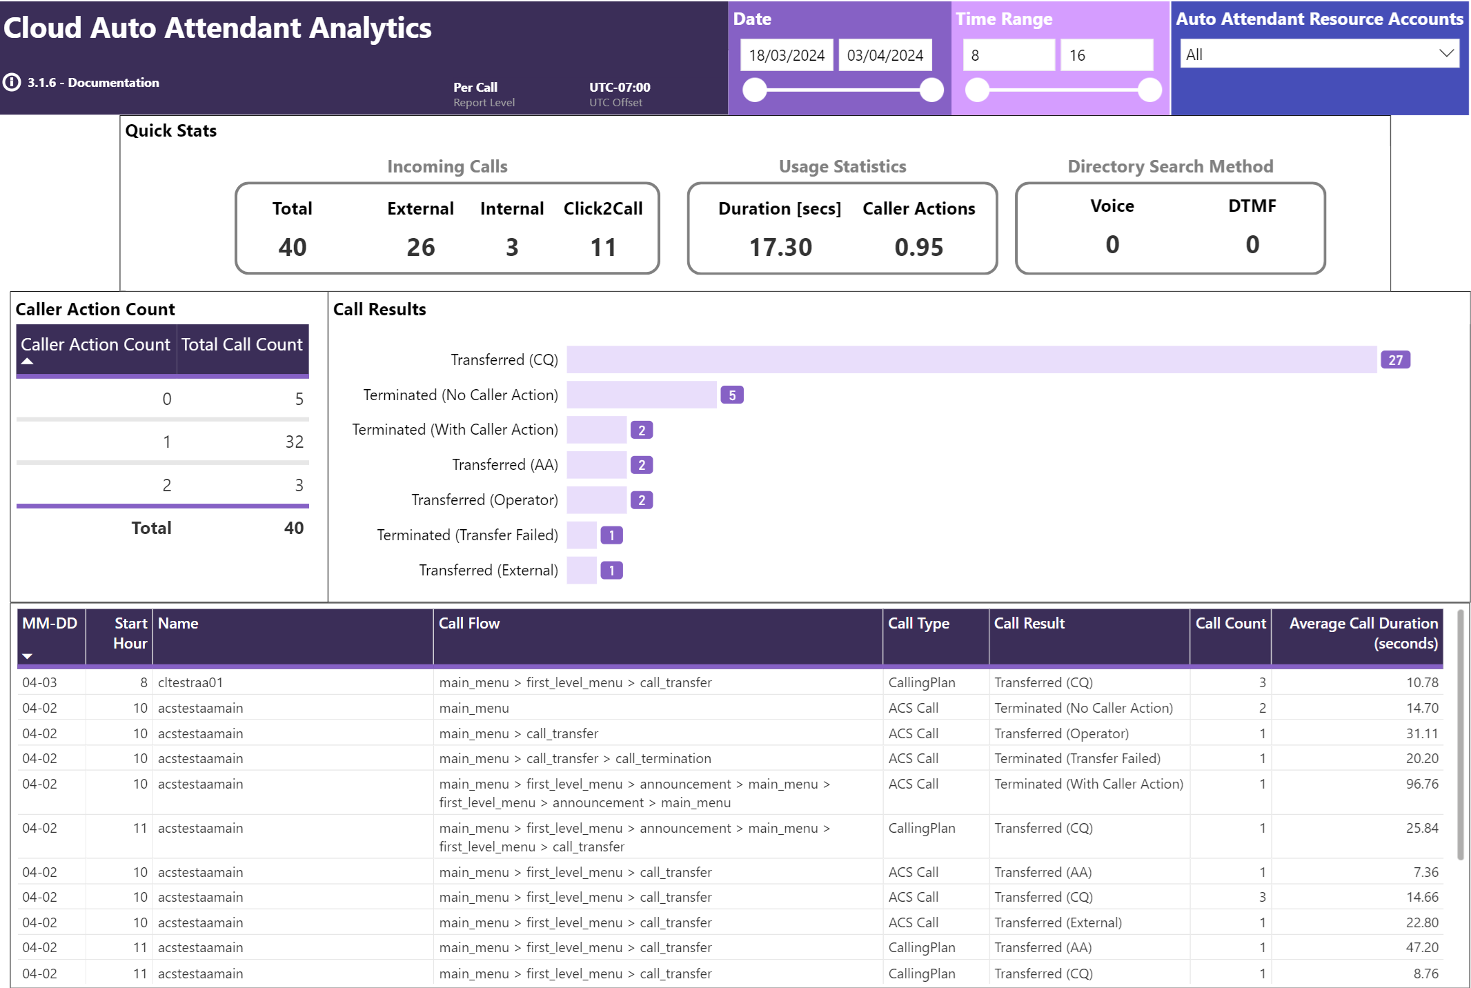The width and height of the screenshot is (1471, 988).
Task: Sort table by Call Type column header
Action: tap(918, 624)
